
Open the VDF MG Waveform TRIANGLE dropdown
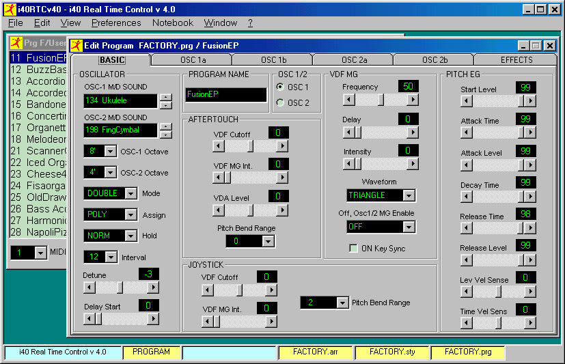coord(409,195)
